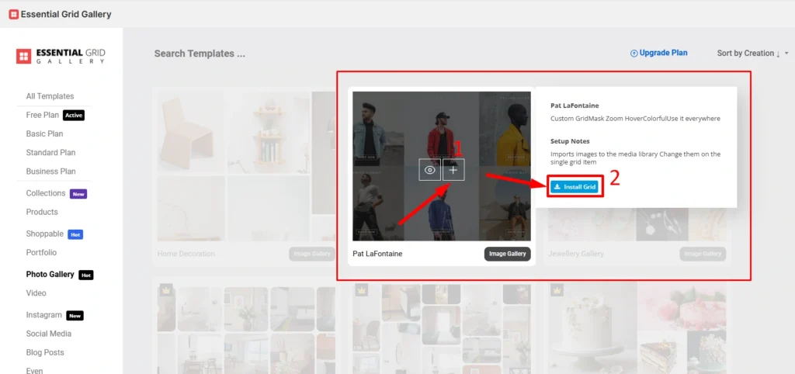Image resolution: width=795 pixels, height=374 pixels.
Task: Click the crown icon on the cake template
Action: [x=557, y=290]
